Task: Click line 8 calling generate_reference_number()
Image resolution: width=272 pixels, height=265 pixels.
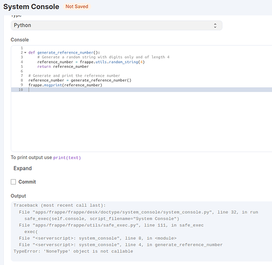Action: click(x=80, y=81)
